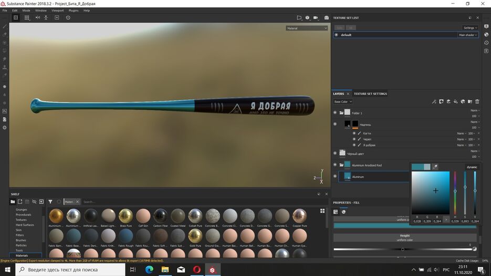Select the Grunges category in shelf
The image size is (491, 276).
[x=22, y=210]
